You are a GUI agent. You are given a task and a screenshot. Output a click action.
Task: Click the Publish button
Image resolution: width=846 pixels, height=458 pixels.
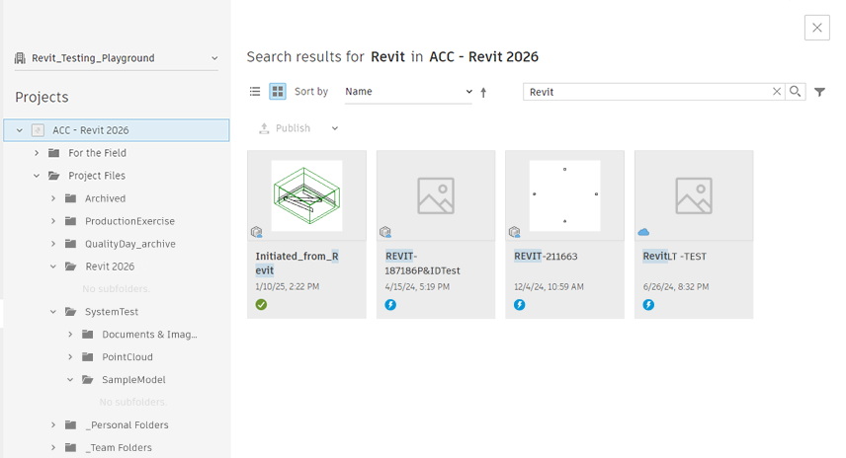285,128
